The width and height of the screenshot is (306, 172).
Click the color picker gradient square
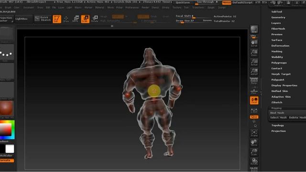coord(5,129)
